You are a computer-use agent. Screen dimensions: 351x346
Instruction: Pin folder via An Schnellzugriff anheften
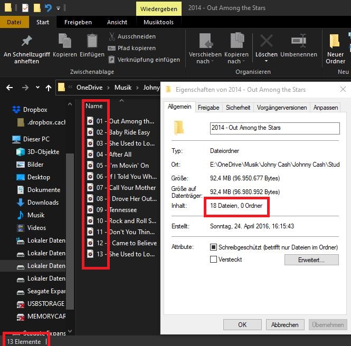[26, 49]
